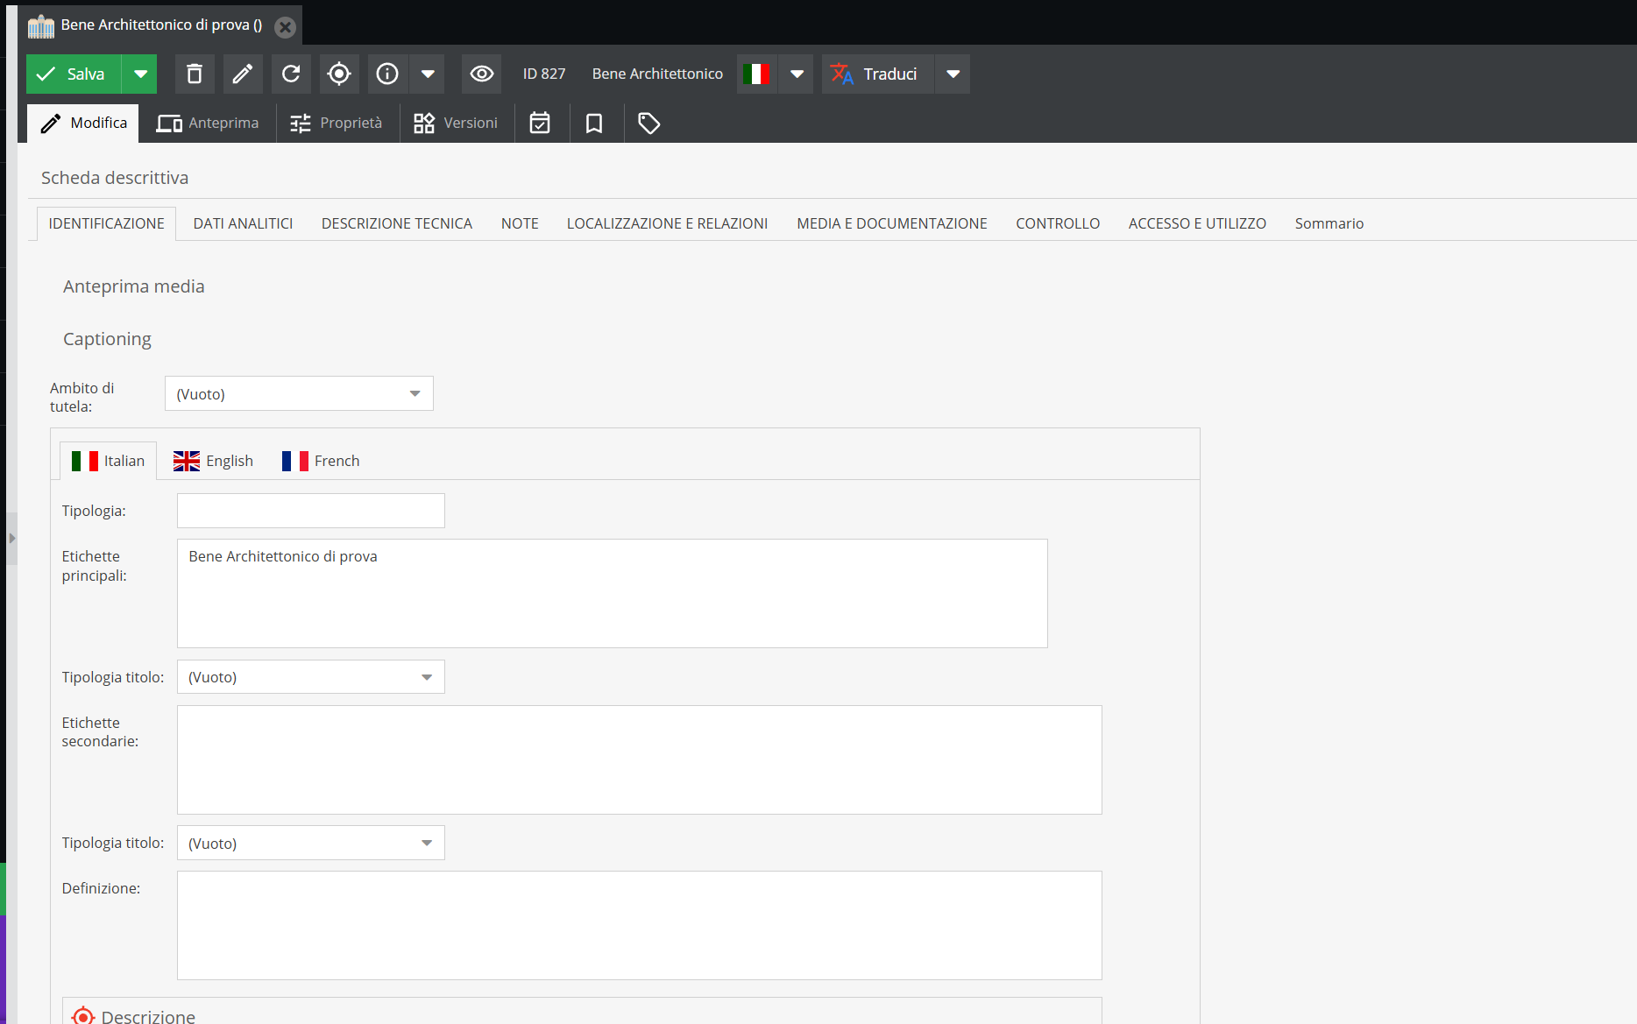Image resolution: width=1637 pixels, height=1024 pixels.
Task: Select the Modifica tab
Action: point(83,124)
